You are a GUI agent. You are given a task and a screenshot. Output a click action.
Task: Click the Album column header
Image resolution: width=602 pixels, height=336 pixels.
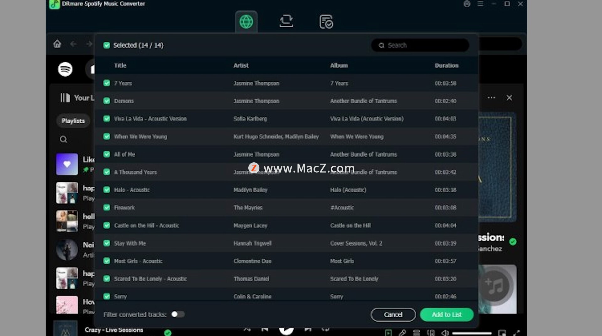[x=339, y=65]
